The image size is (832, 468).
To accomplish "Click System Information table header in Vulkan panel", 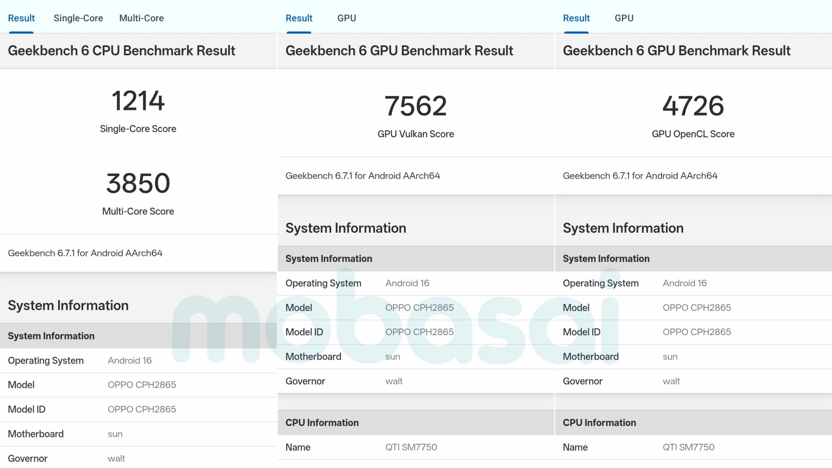I will point(416,258).
